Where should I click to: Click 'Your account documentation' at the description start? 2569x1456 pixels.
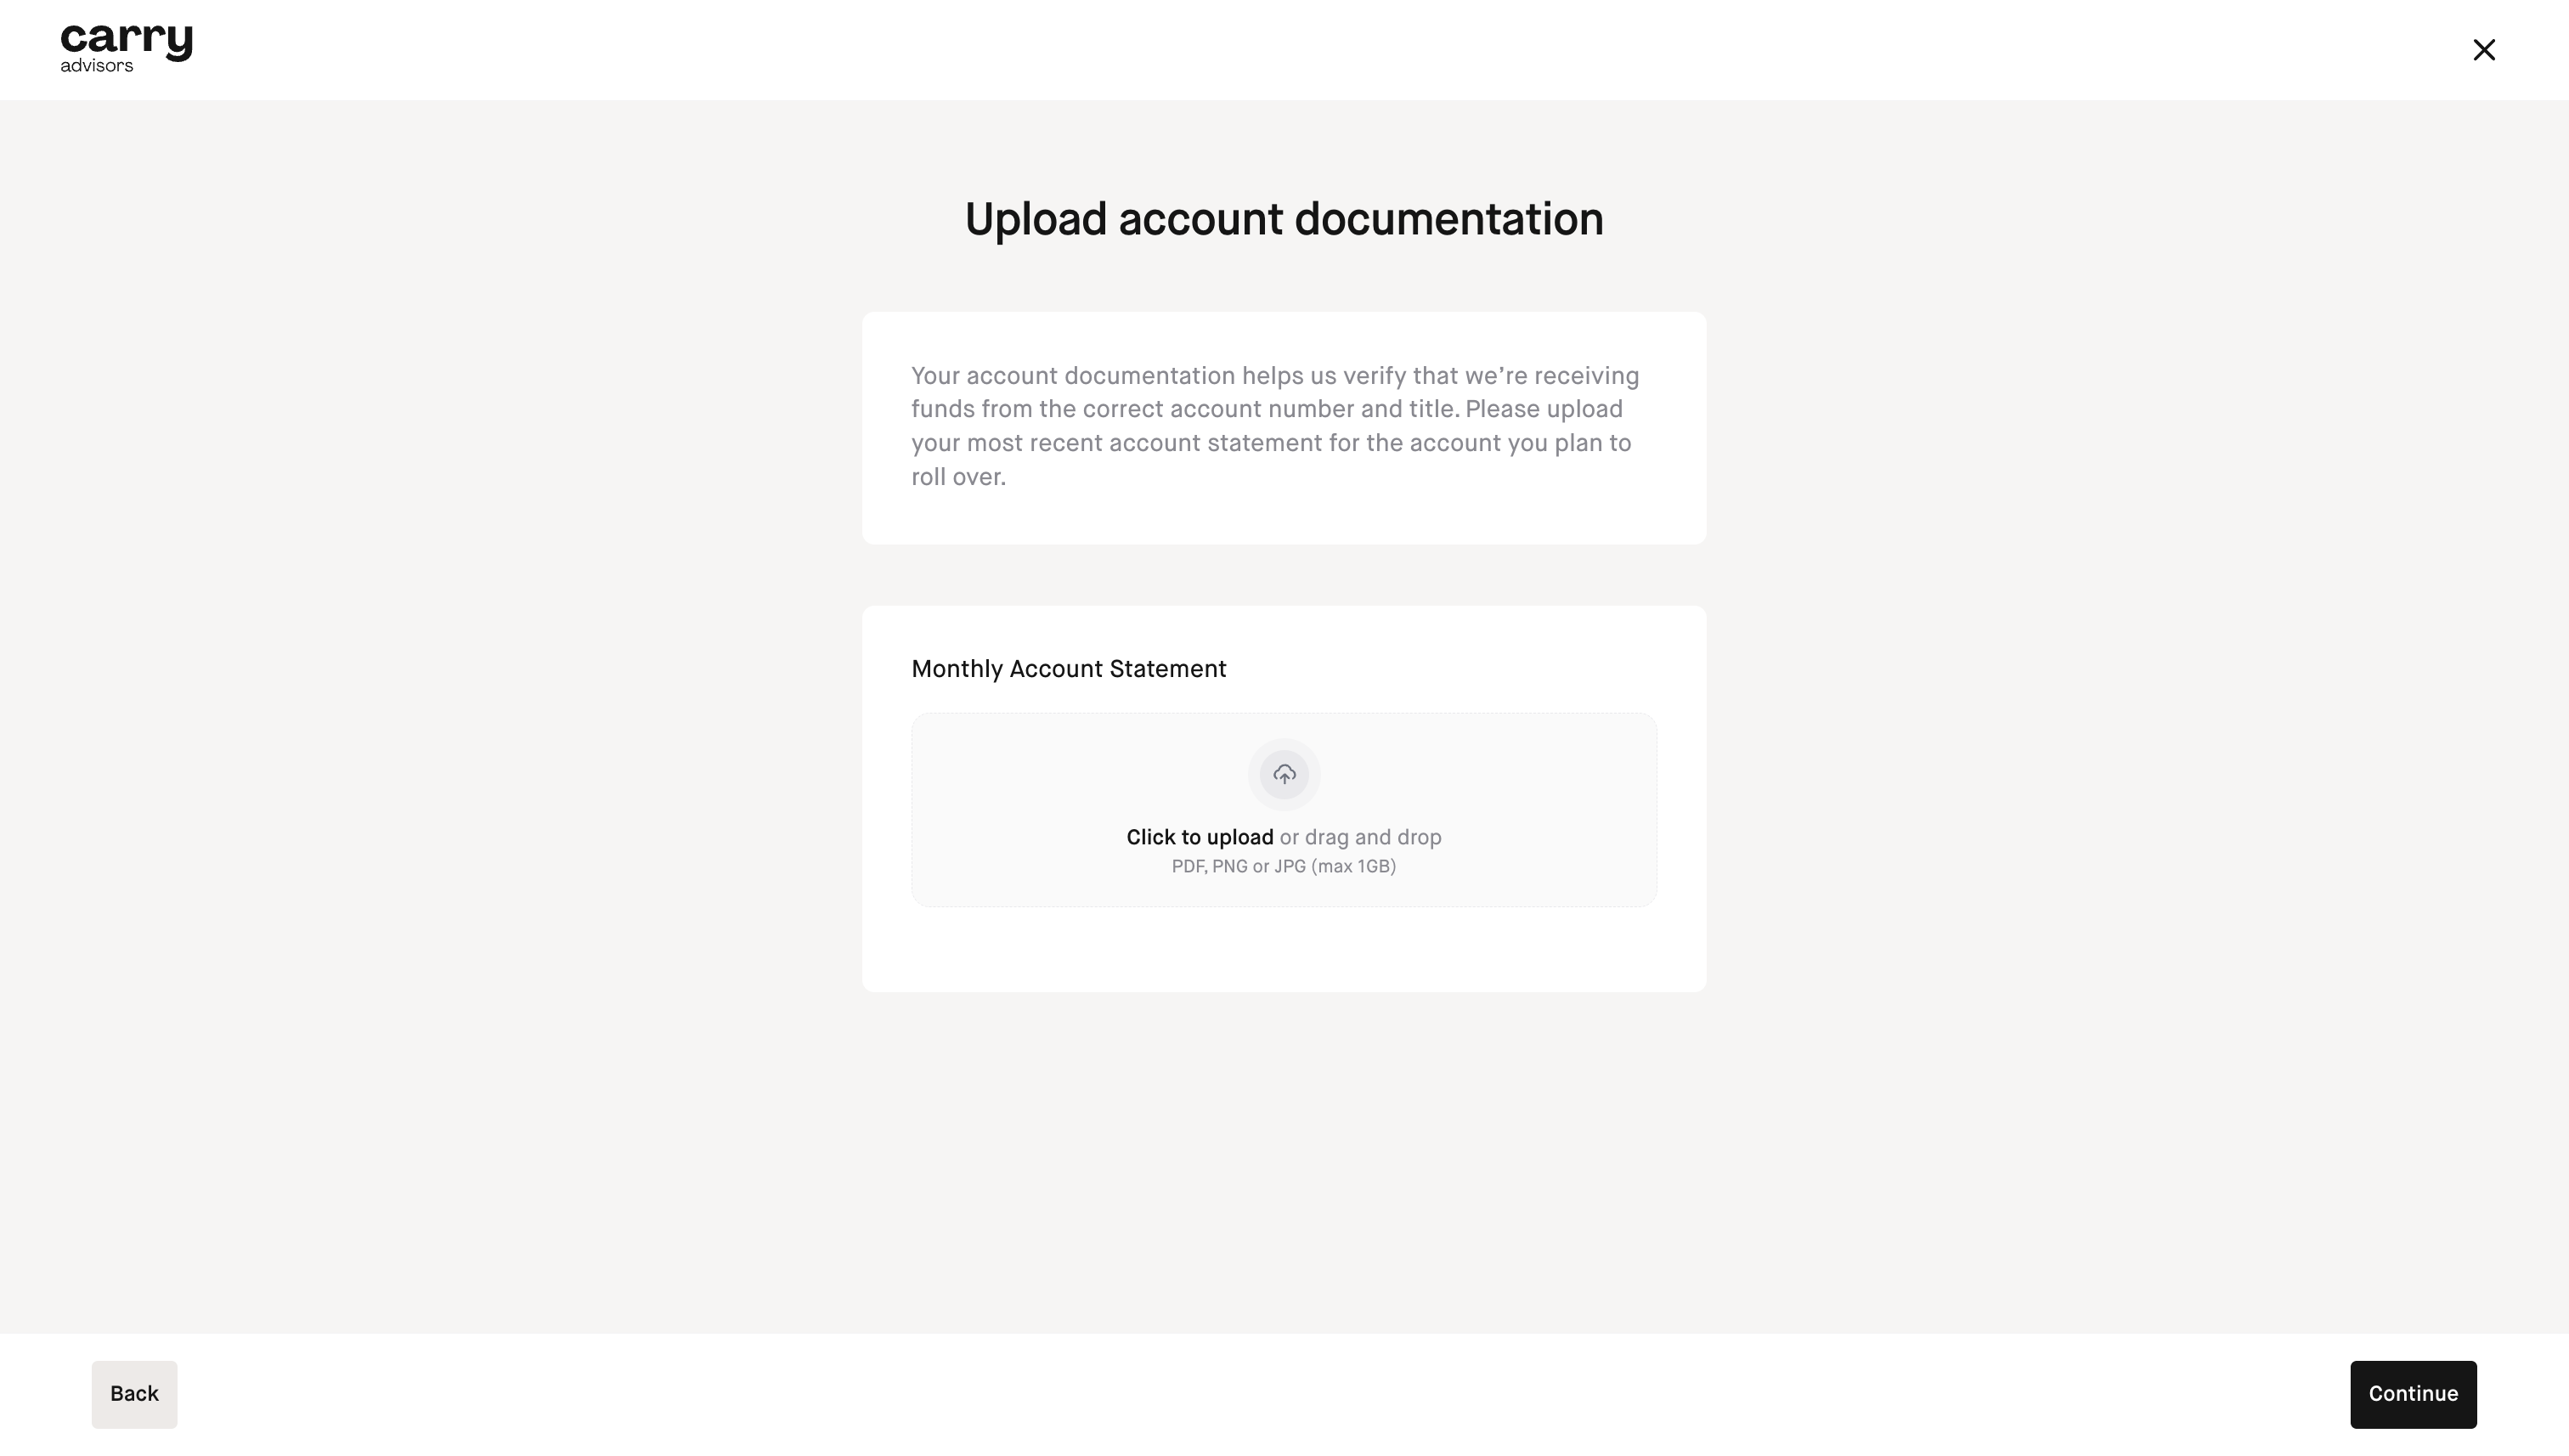pyautogui.click(x=1073, y=376)
